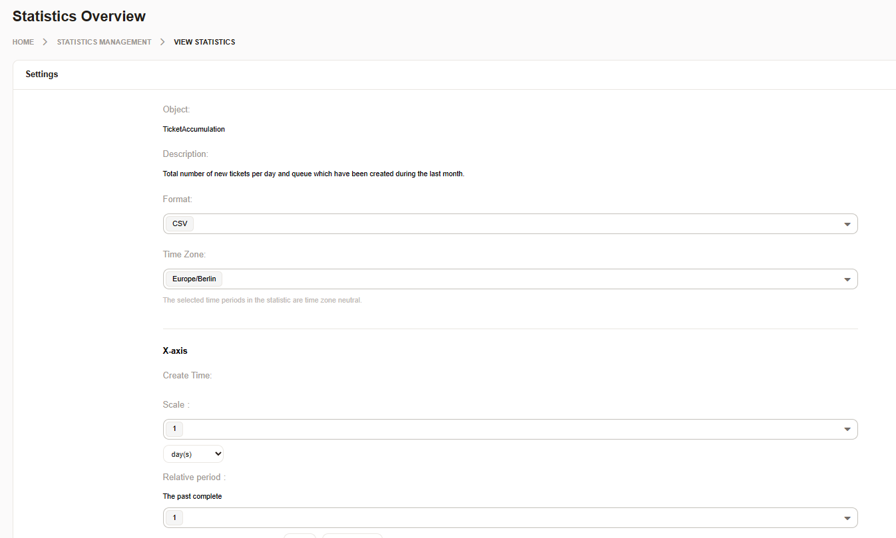896x538 pixels.
Task: Expand the Relative period dropdown arrow
Action: [847, 518]
